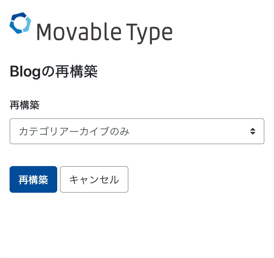Click the カテゴリアーカイブのみ selected option text
This screenshot has width=274, height=258.
(x=74, y=131)
